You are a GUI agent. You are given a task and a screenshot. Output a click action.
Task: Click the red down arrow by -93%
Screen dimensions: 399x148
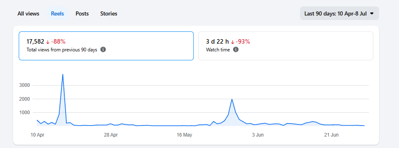tap(232, 42)
